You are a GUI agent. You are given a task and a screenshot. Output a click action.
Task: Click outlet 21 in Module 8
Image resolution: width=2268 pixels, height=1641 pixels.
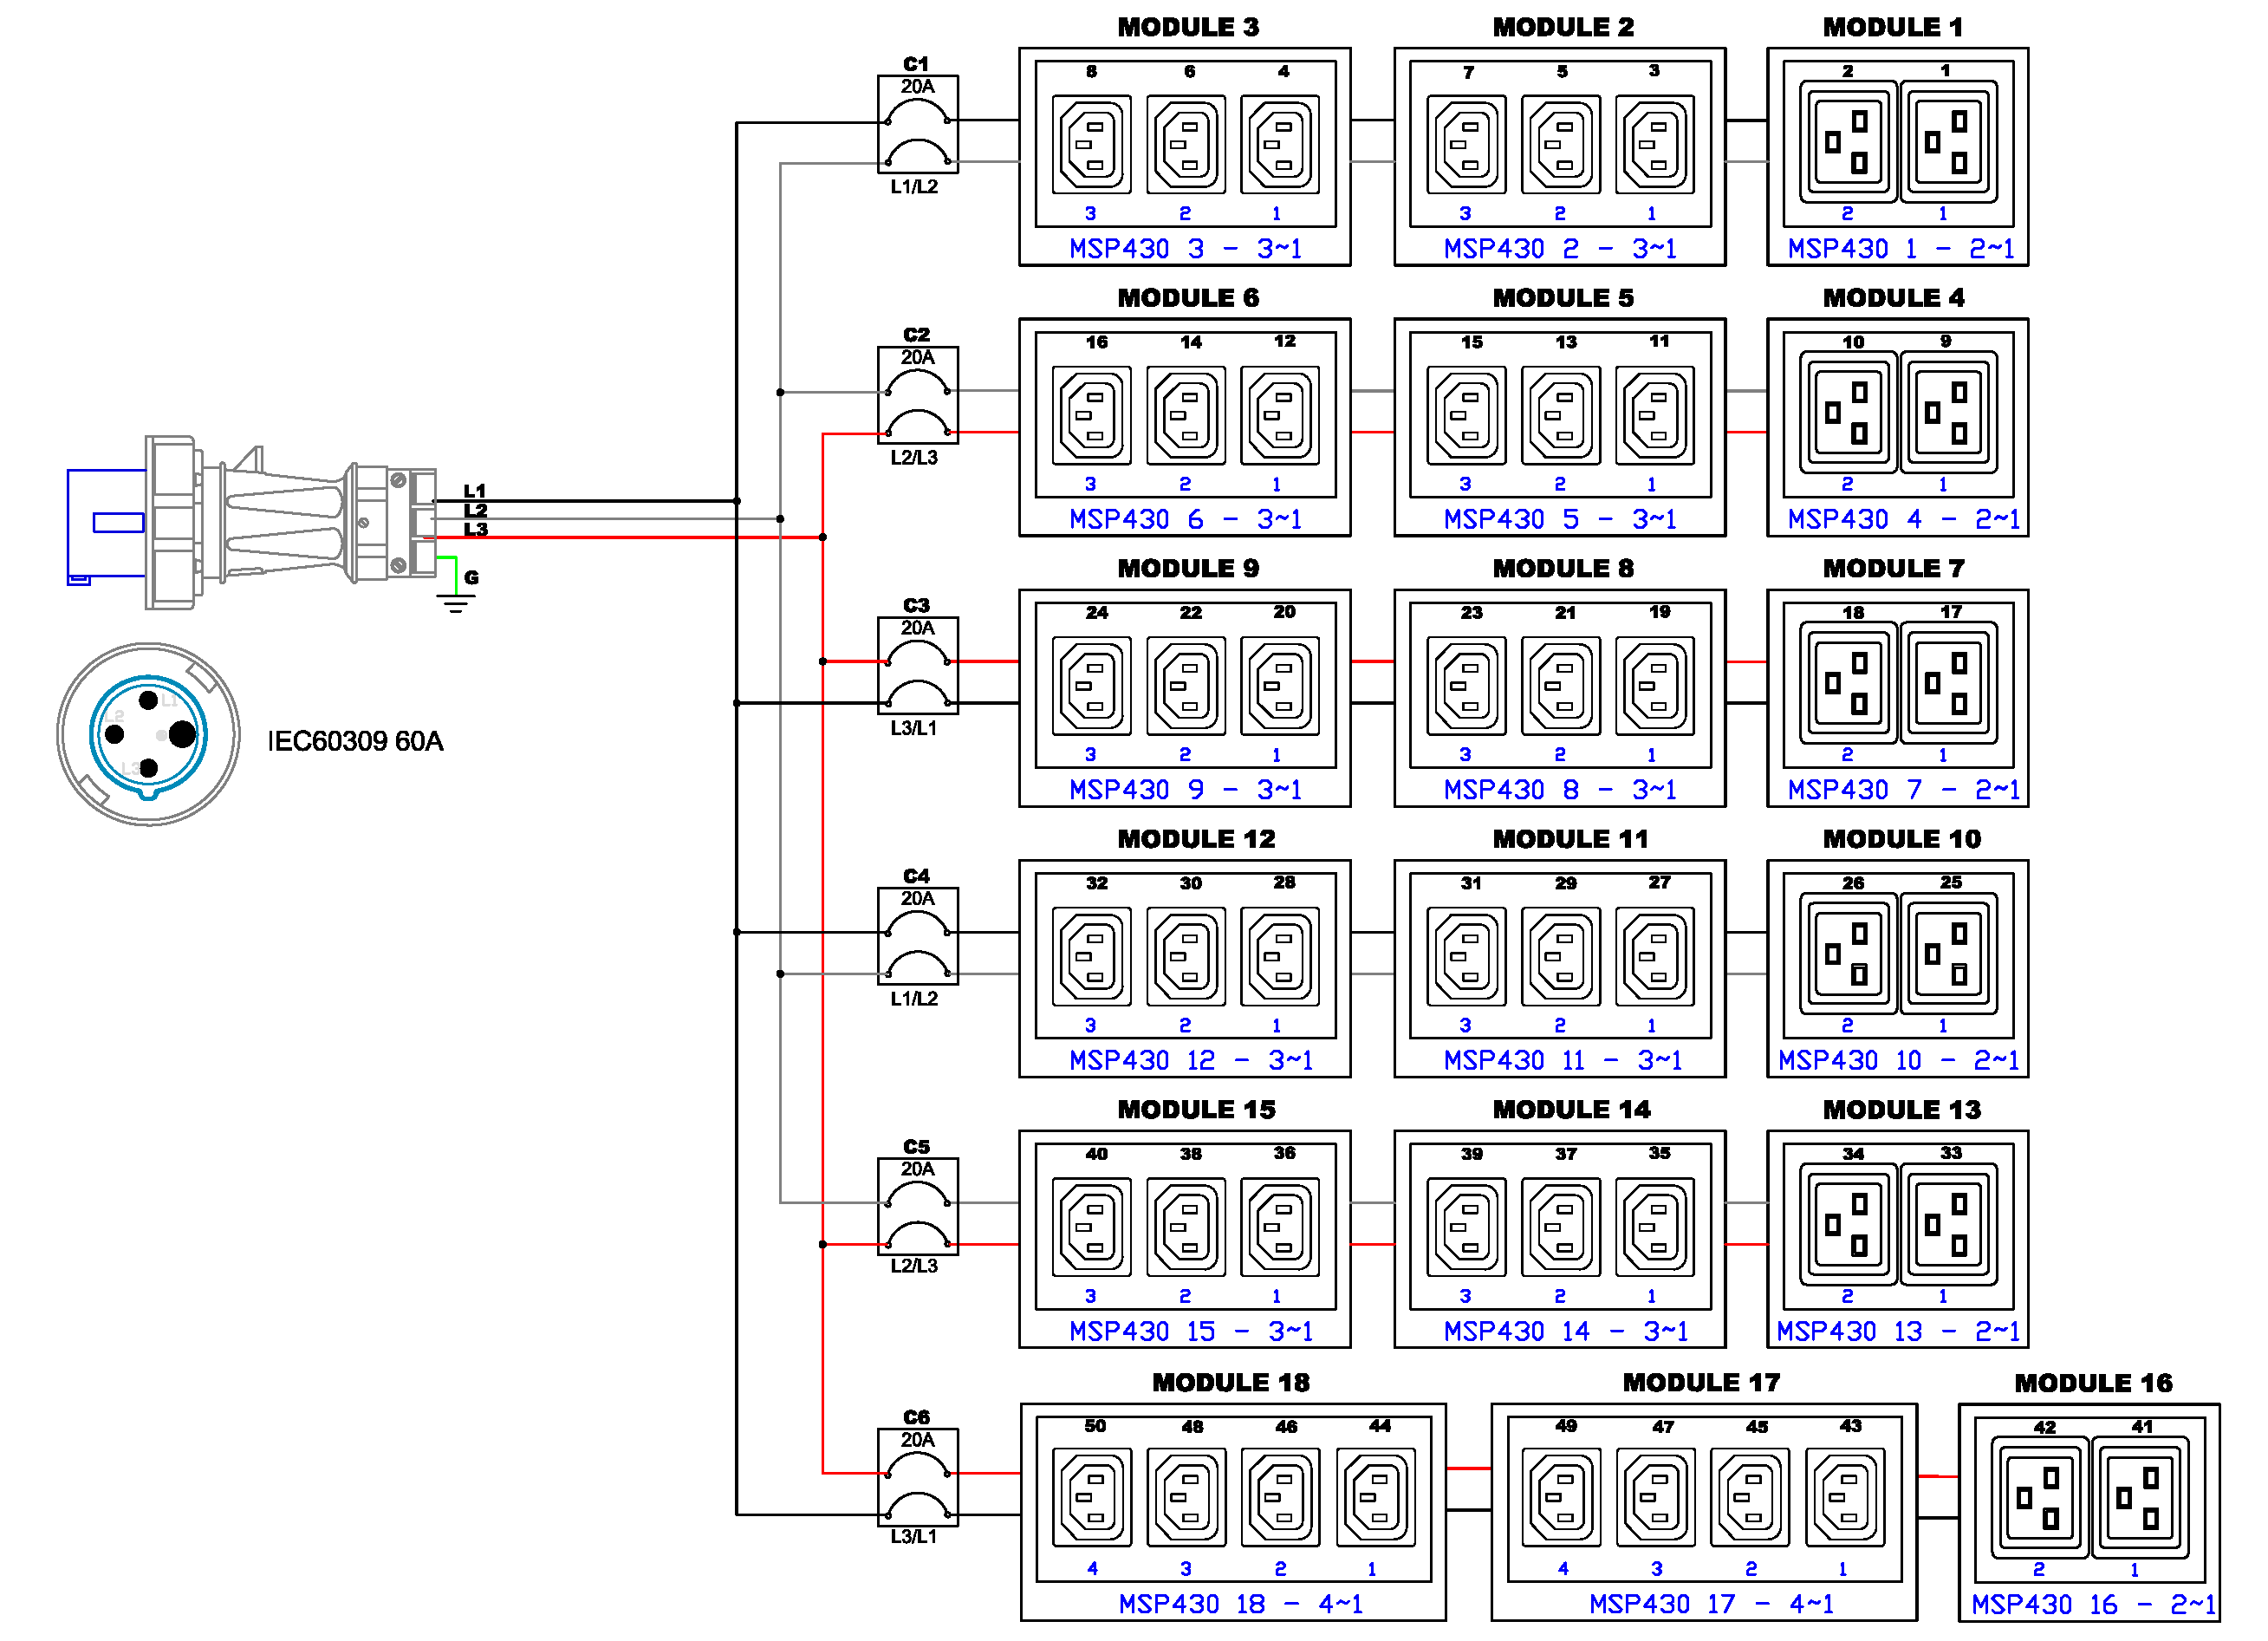[x=1560, y=686]
